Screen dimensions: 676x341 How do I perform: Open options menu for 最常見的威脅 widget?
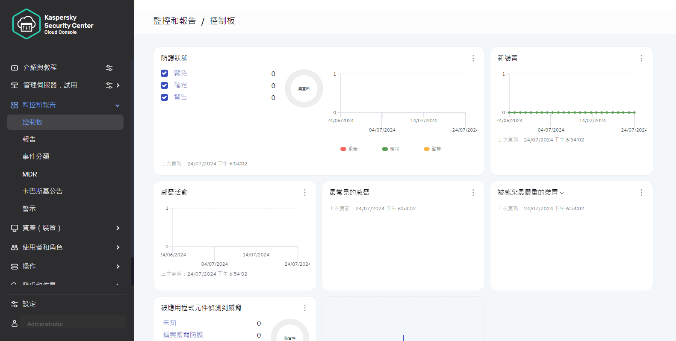(x=473, y=193)
